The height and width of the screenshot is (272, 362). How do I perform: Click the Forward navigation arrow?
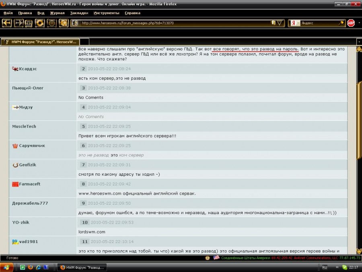pyautogui.click(x=19, y=23)
